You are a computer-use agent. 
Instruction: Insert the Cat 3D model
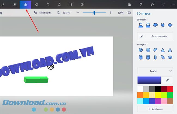point(163,25)
